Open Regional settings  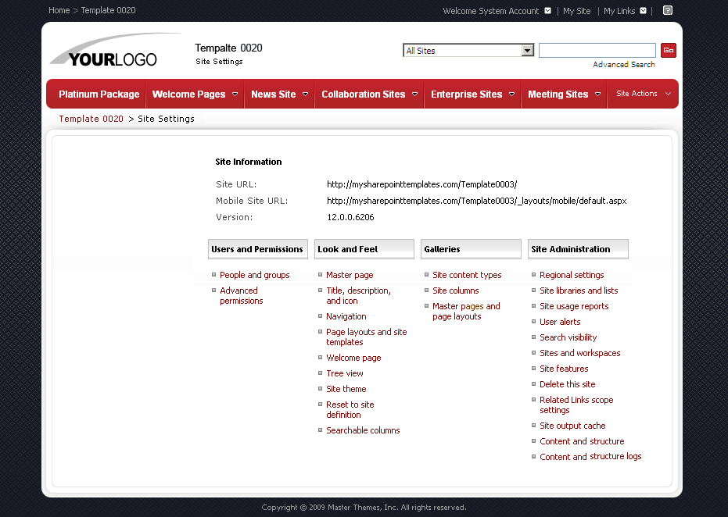coord(571,274)
